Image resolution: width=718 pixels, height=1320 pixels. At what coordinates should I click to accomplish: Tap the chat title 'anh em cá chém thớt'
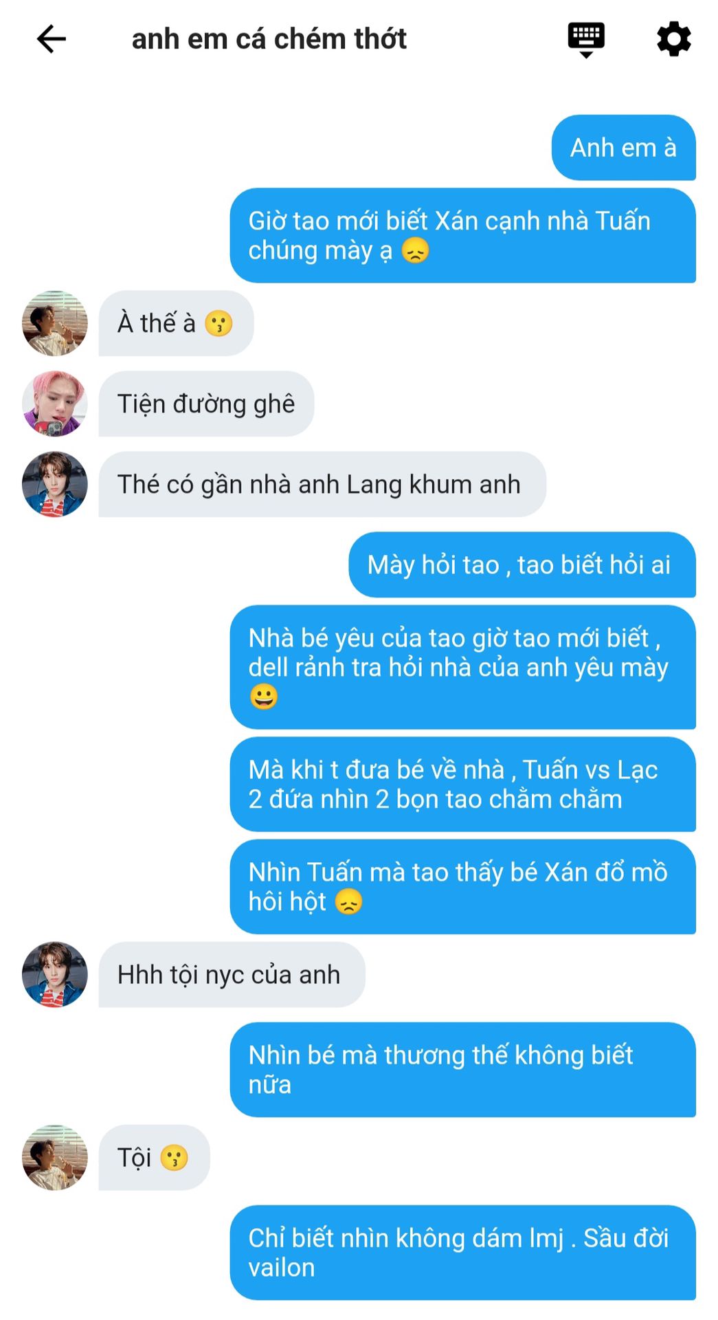269,39
